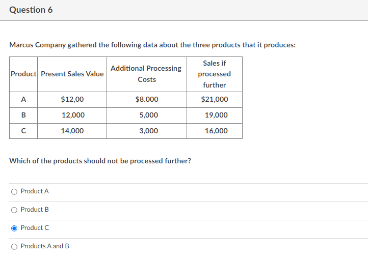
Task: Click row label C in the table
Action: pyautogui.click(x=23, y=131)
